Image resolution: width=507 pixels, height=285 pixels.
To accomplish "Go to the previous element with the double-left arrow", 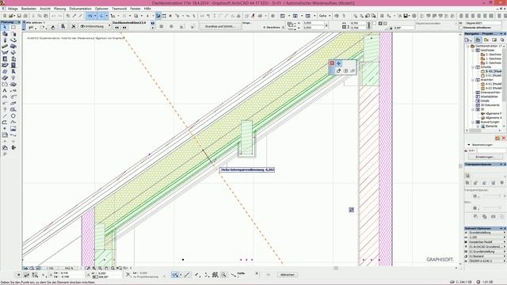I will click(x=116, y=28).
